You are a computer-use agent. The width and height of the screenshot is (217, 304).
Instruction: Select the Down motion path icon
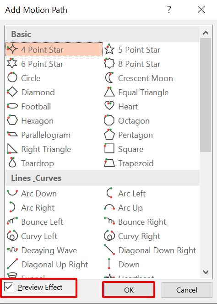[x=109, y=264]
